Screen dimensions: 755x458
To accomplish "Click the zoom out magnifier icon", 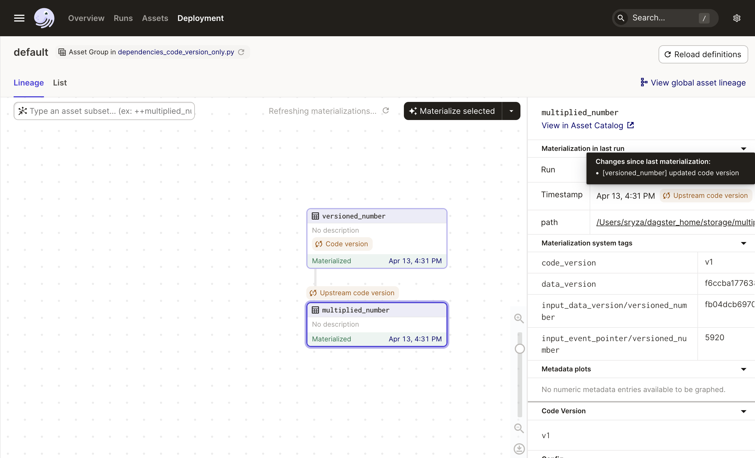I will point(518,428).
